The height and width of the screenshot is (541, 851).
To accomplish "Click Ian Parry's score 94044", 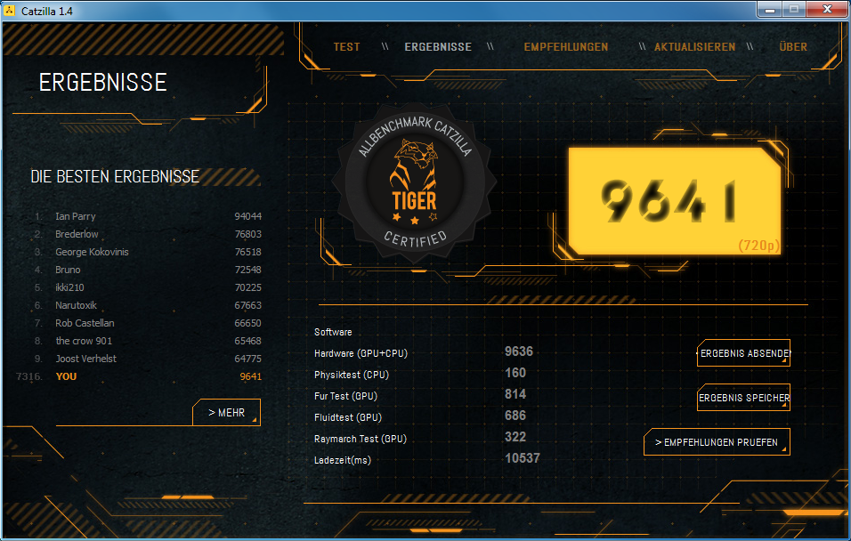I will point(248,216).
